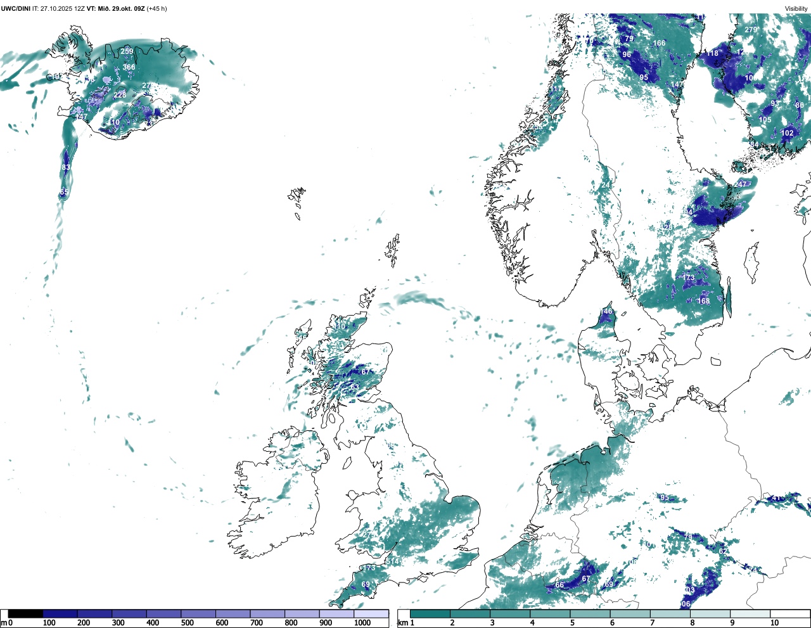811x628 pixels.
Task: Click the '118' value over Gulf of Bothnia
Action: pos(713,53)
